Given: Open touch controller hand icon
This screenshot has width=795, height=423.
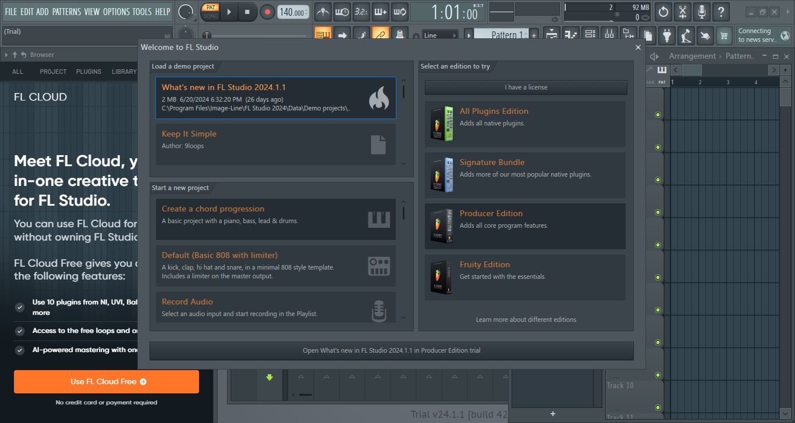Looking at the screenshot, I should pyautogui.click(x=705, y=35).
